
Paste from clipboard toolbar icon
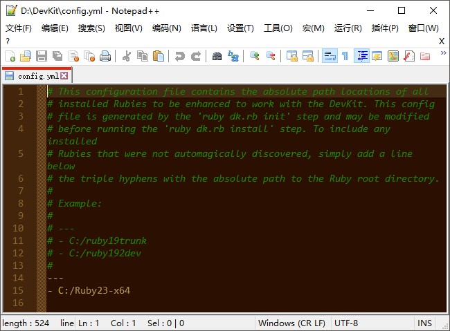158,56
